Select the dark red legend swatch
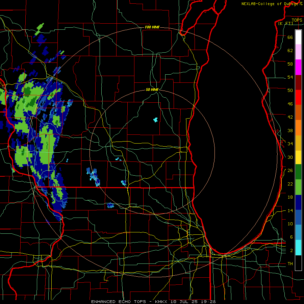Screen dimensions: 304x304 [298, 82]
